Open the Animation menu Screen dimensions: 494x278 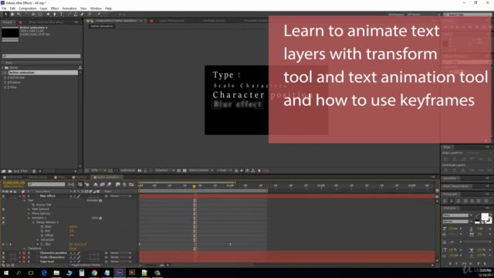click(69, 8)
